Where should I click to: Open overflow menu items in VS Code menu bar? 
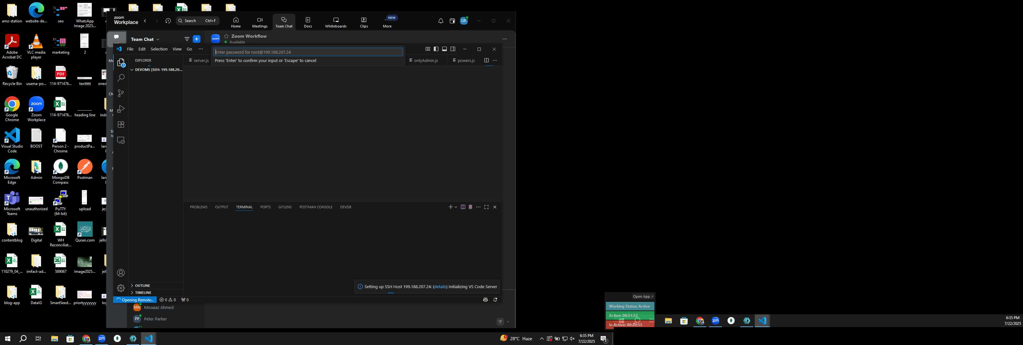200,49
